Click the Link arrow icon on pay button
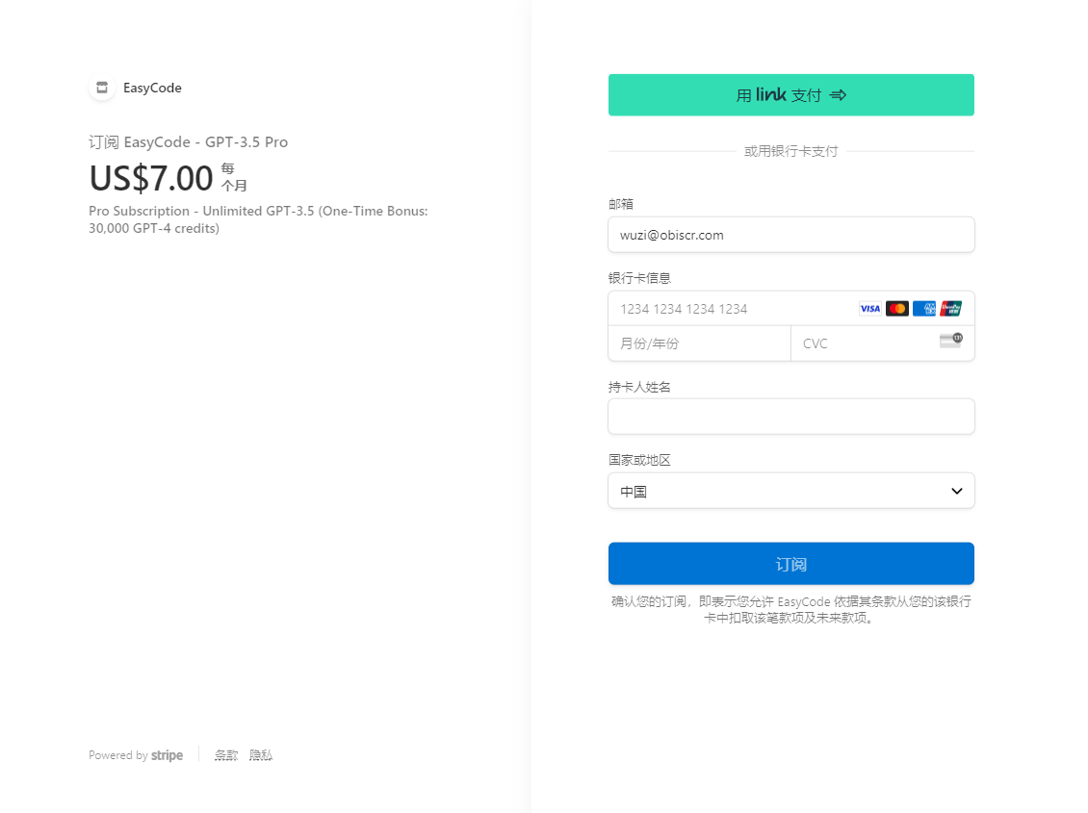The width and height of the screenshot is (1088, 813). pyautogui.click(x=837, y=94)
